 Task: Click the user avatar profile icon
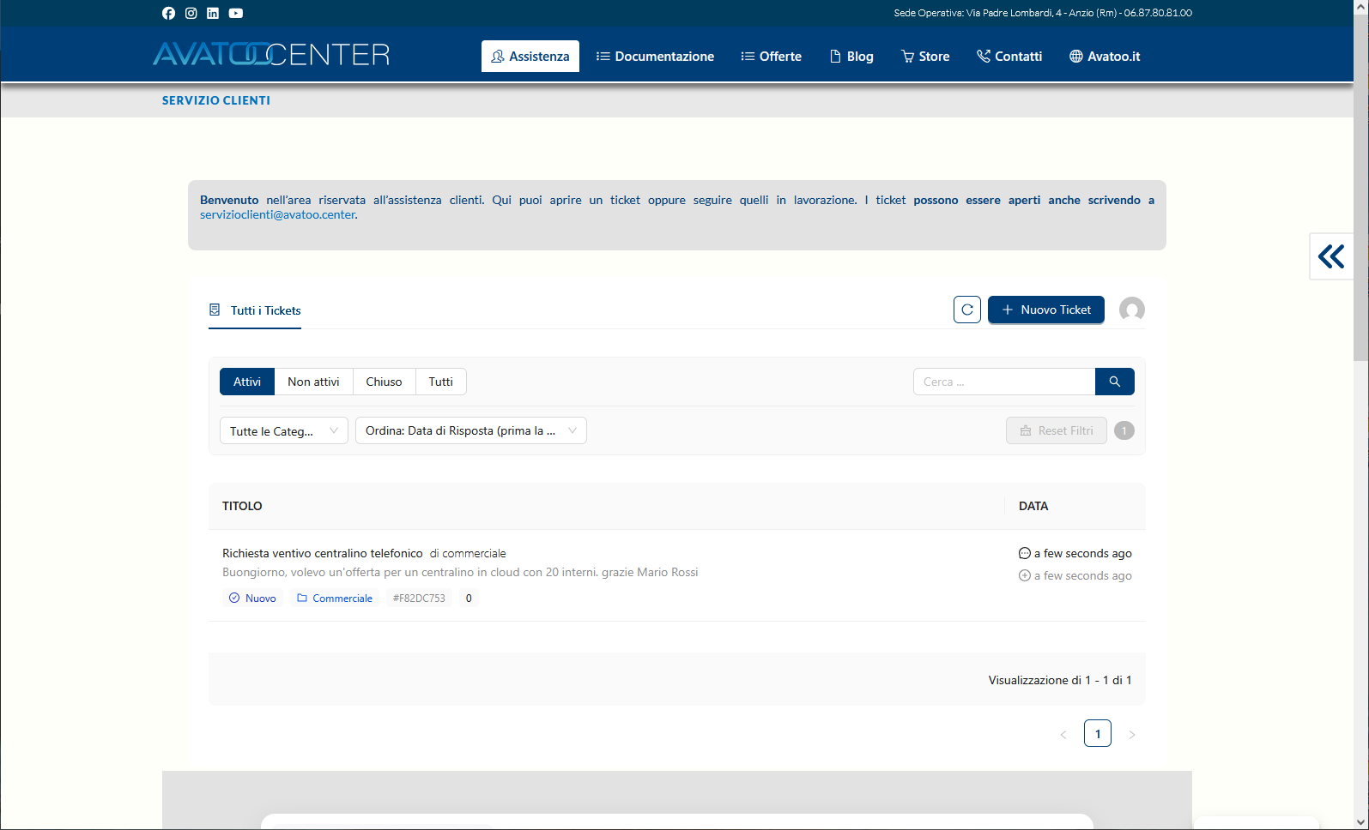point(1131,310)
